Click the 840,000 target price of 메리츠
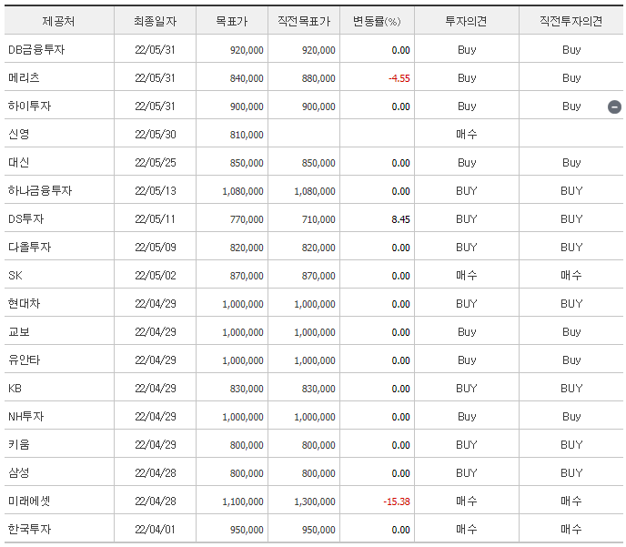The height and width of the screenshot is (547, 626). (x=247, y=78)
